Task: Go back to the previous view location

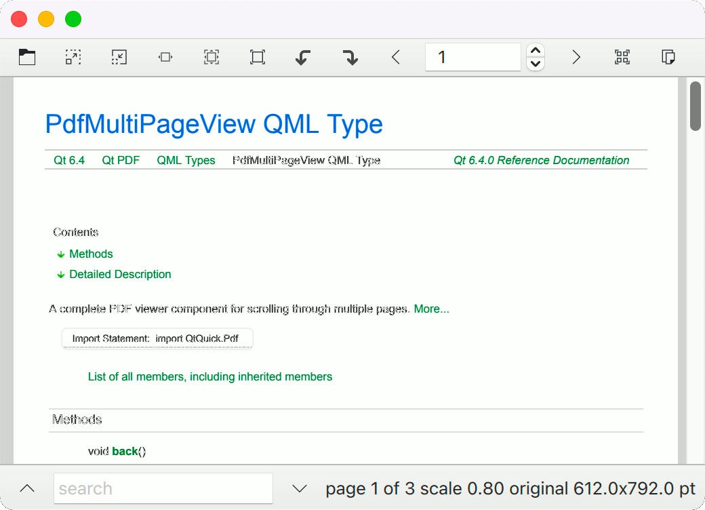Action: 396,57
